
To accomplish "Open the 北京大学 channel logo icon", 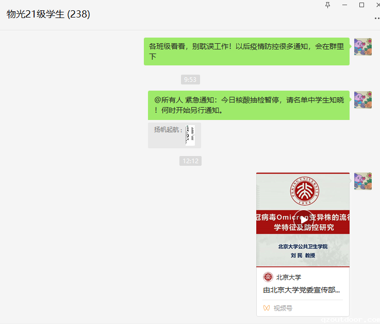I will pyautogui.click(x=268, y=277).
